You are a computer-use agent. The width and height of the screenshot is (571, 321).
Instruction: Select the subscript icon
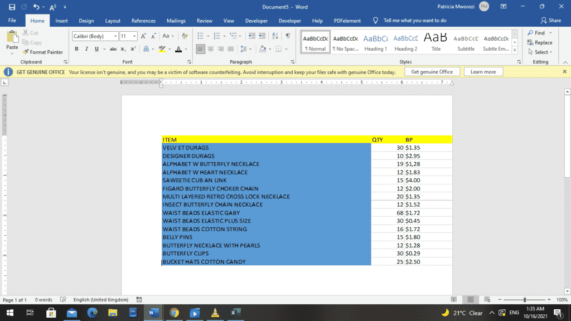123,48
